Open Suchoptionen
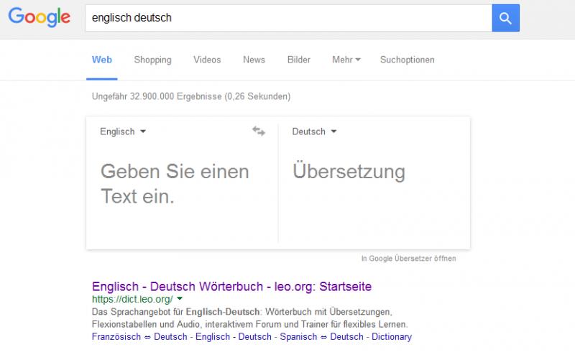575x355 pixels. click(x=407, y=60)
